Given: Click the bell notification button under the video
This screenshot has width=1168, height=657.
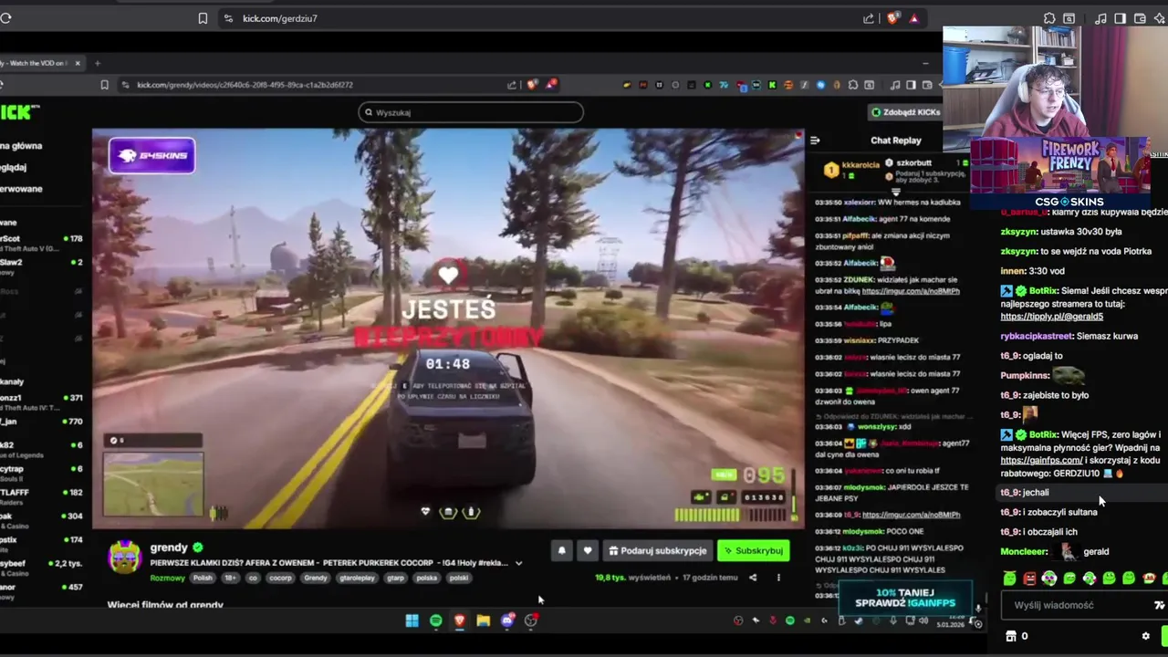Looking at the screenshot, I should coord(562,550).
